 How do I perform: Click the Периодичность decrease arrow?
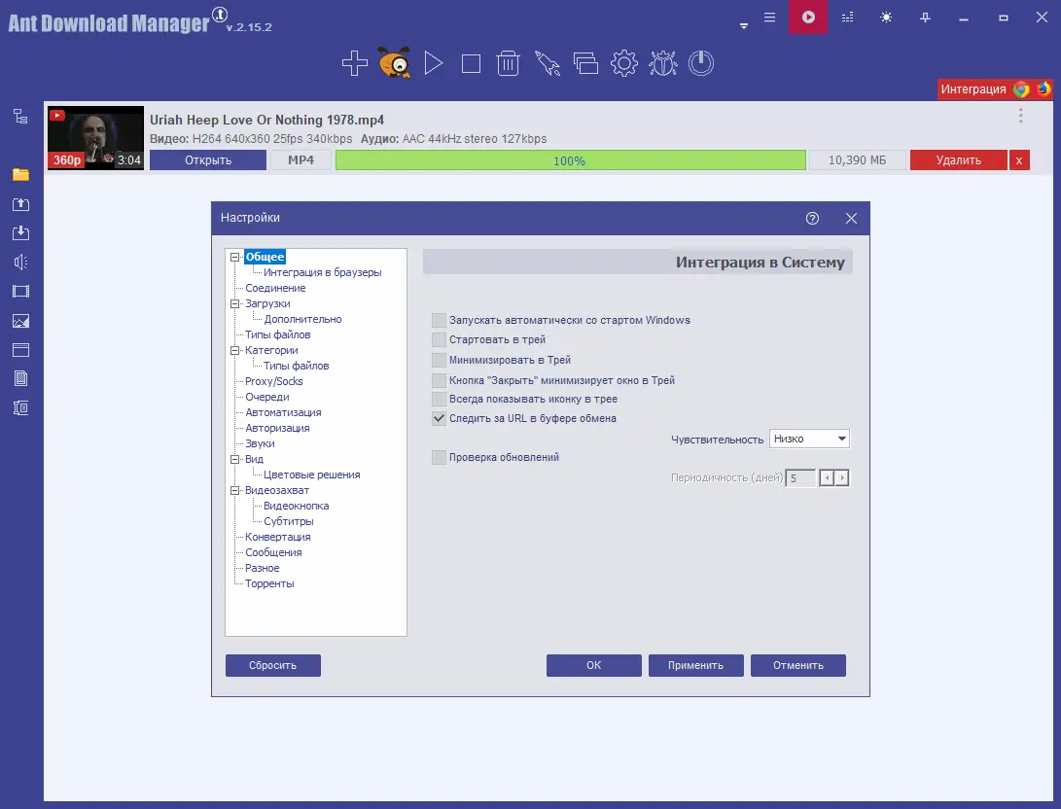click(x=827, y=478)
